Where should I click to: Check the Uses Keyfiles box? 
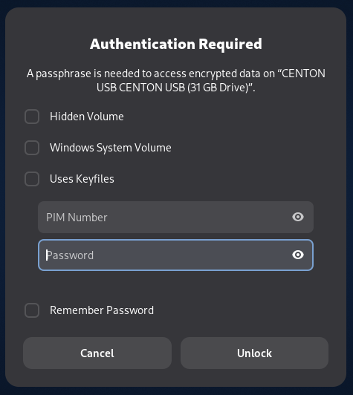32,179
